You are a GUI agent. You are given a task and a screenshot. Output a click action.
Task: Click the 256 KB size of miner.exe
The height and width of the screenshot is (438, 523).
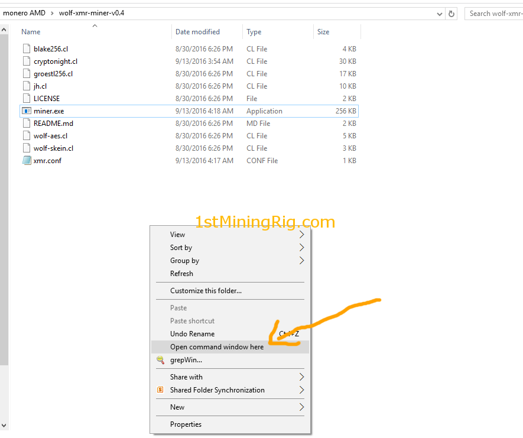[x=346, y=111]
